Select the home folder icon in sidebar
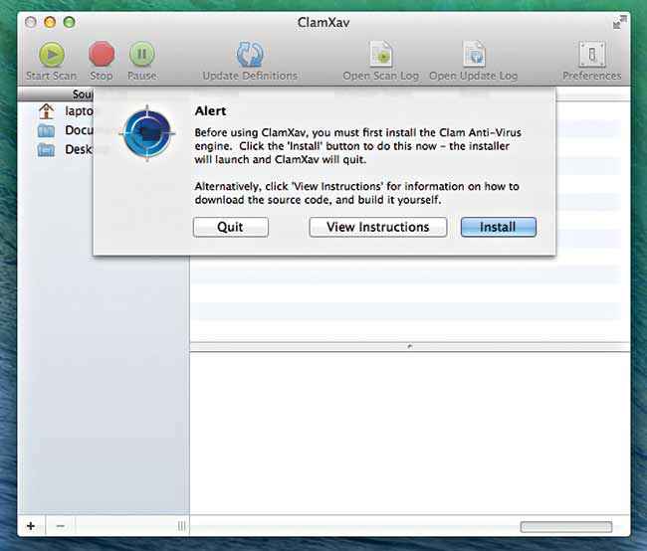This screenshot has width=647, height=551. (x=46, y=111)
